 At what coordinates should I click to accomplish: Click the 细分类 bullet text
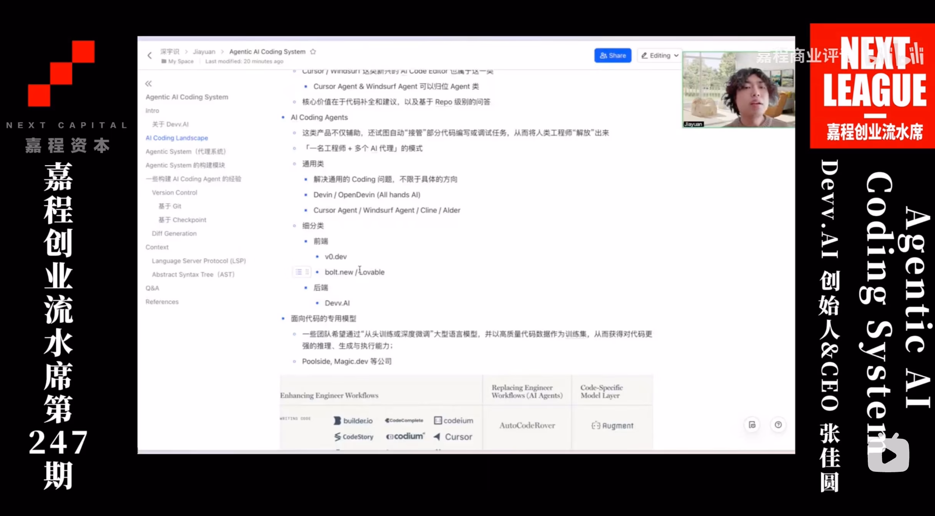[x=313, y=226]
